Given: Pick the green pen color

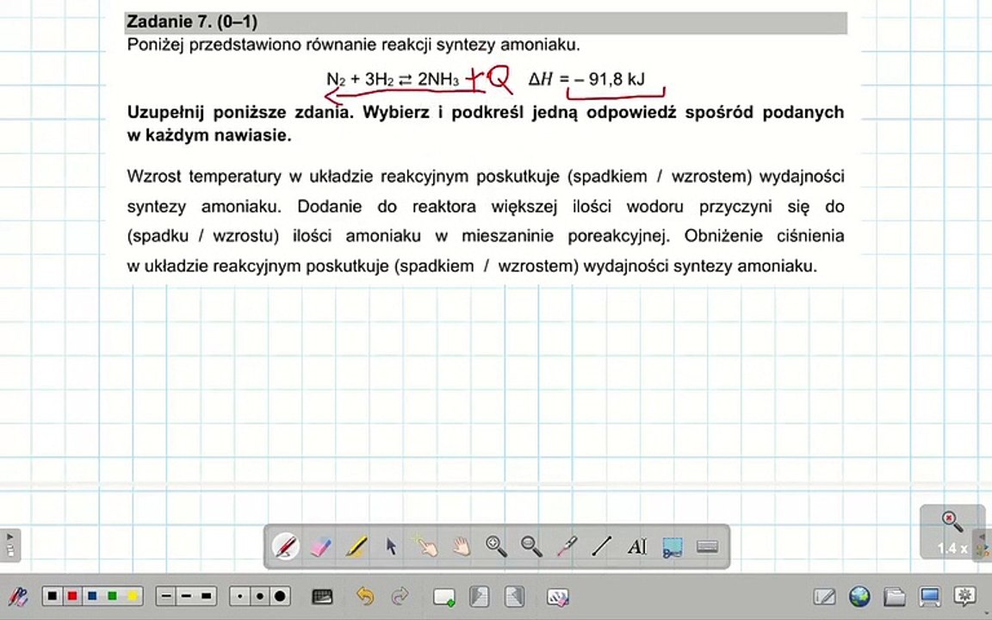Looking at the screenshot, I should 112,596.
